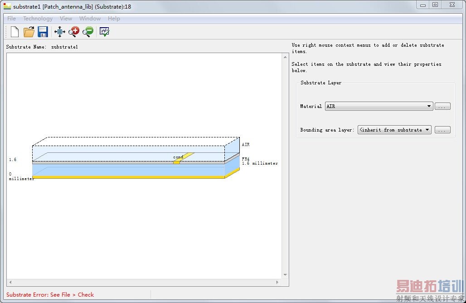Zoom in on the substrate view
466x303 pixels.
pos(74,32)
